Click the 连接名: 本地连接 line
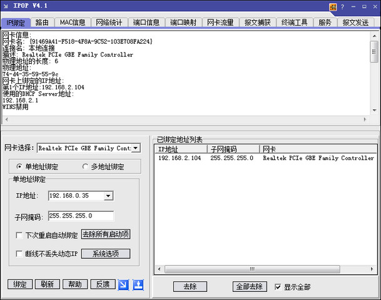This screenshot has width=381, height=300. point(29,48)
